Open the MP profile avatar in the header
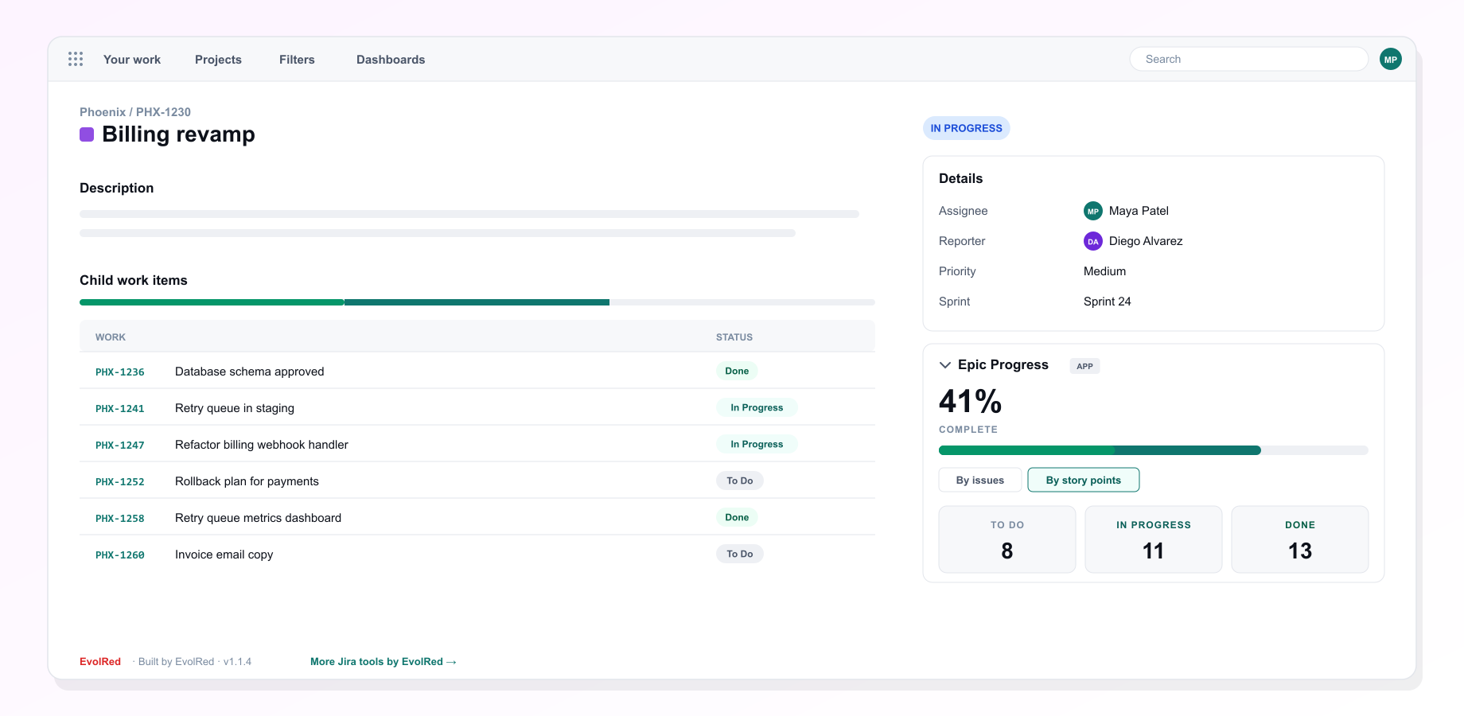This screenshot has width=1464, height=716. click(x=1391, y=59)
